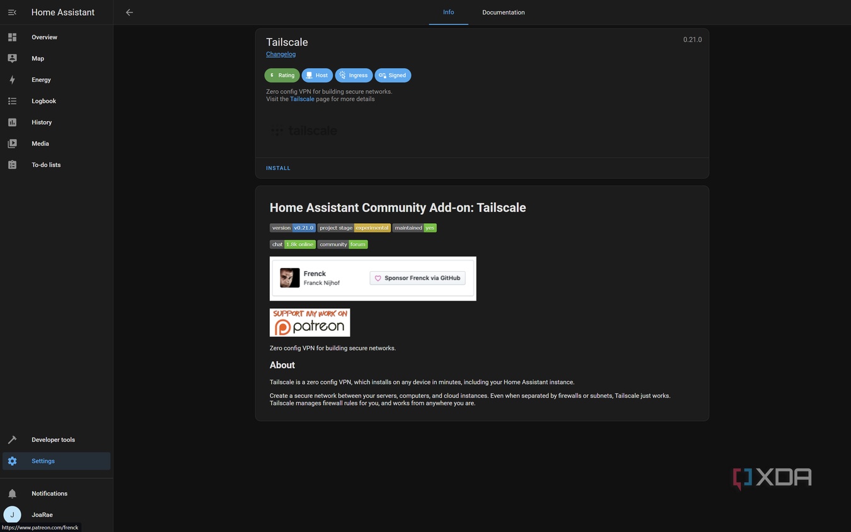Screen dimensions: 851x532
Task: Click the Tailscale add-on title
Action: coord(287,42)
